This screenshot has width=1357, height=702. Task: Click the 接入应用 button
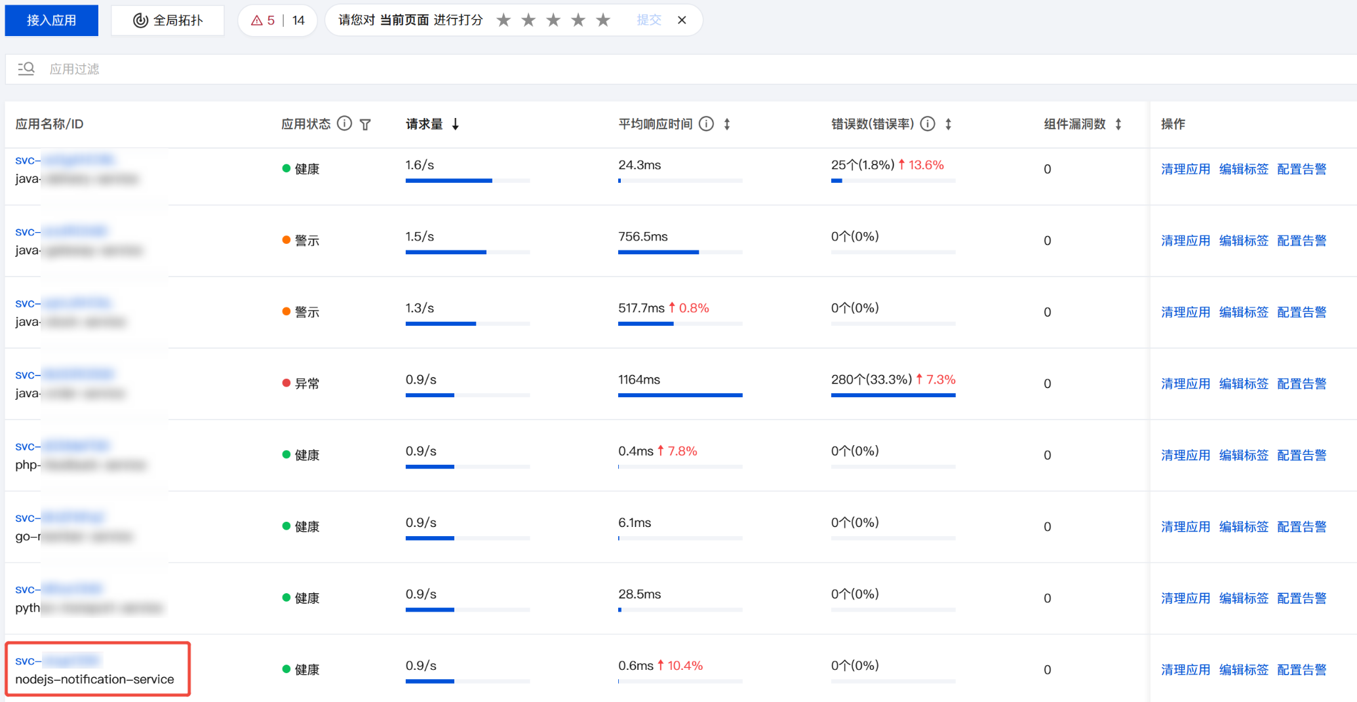coord(51,20)
